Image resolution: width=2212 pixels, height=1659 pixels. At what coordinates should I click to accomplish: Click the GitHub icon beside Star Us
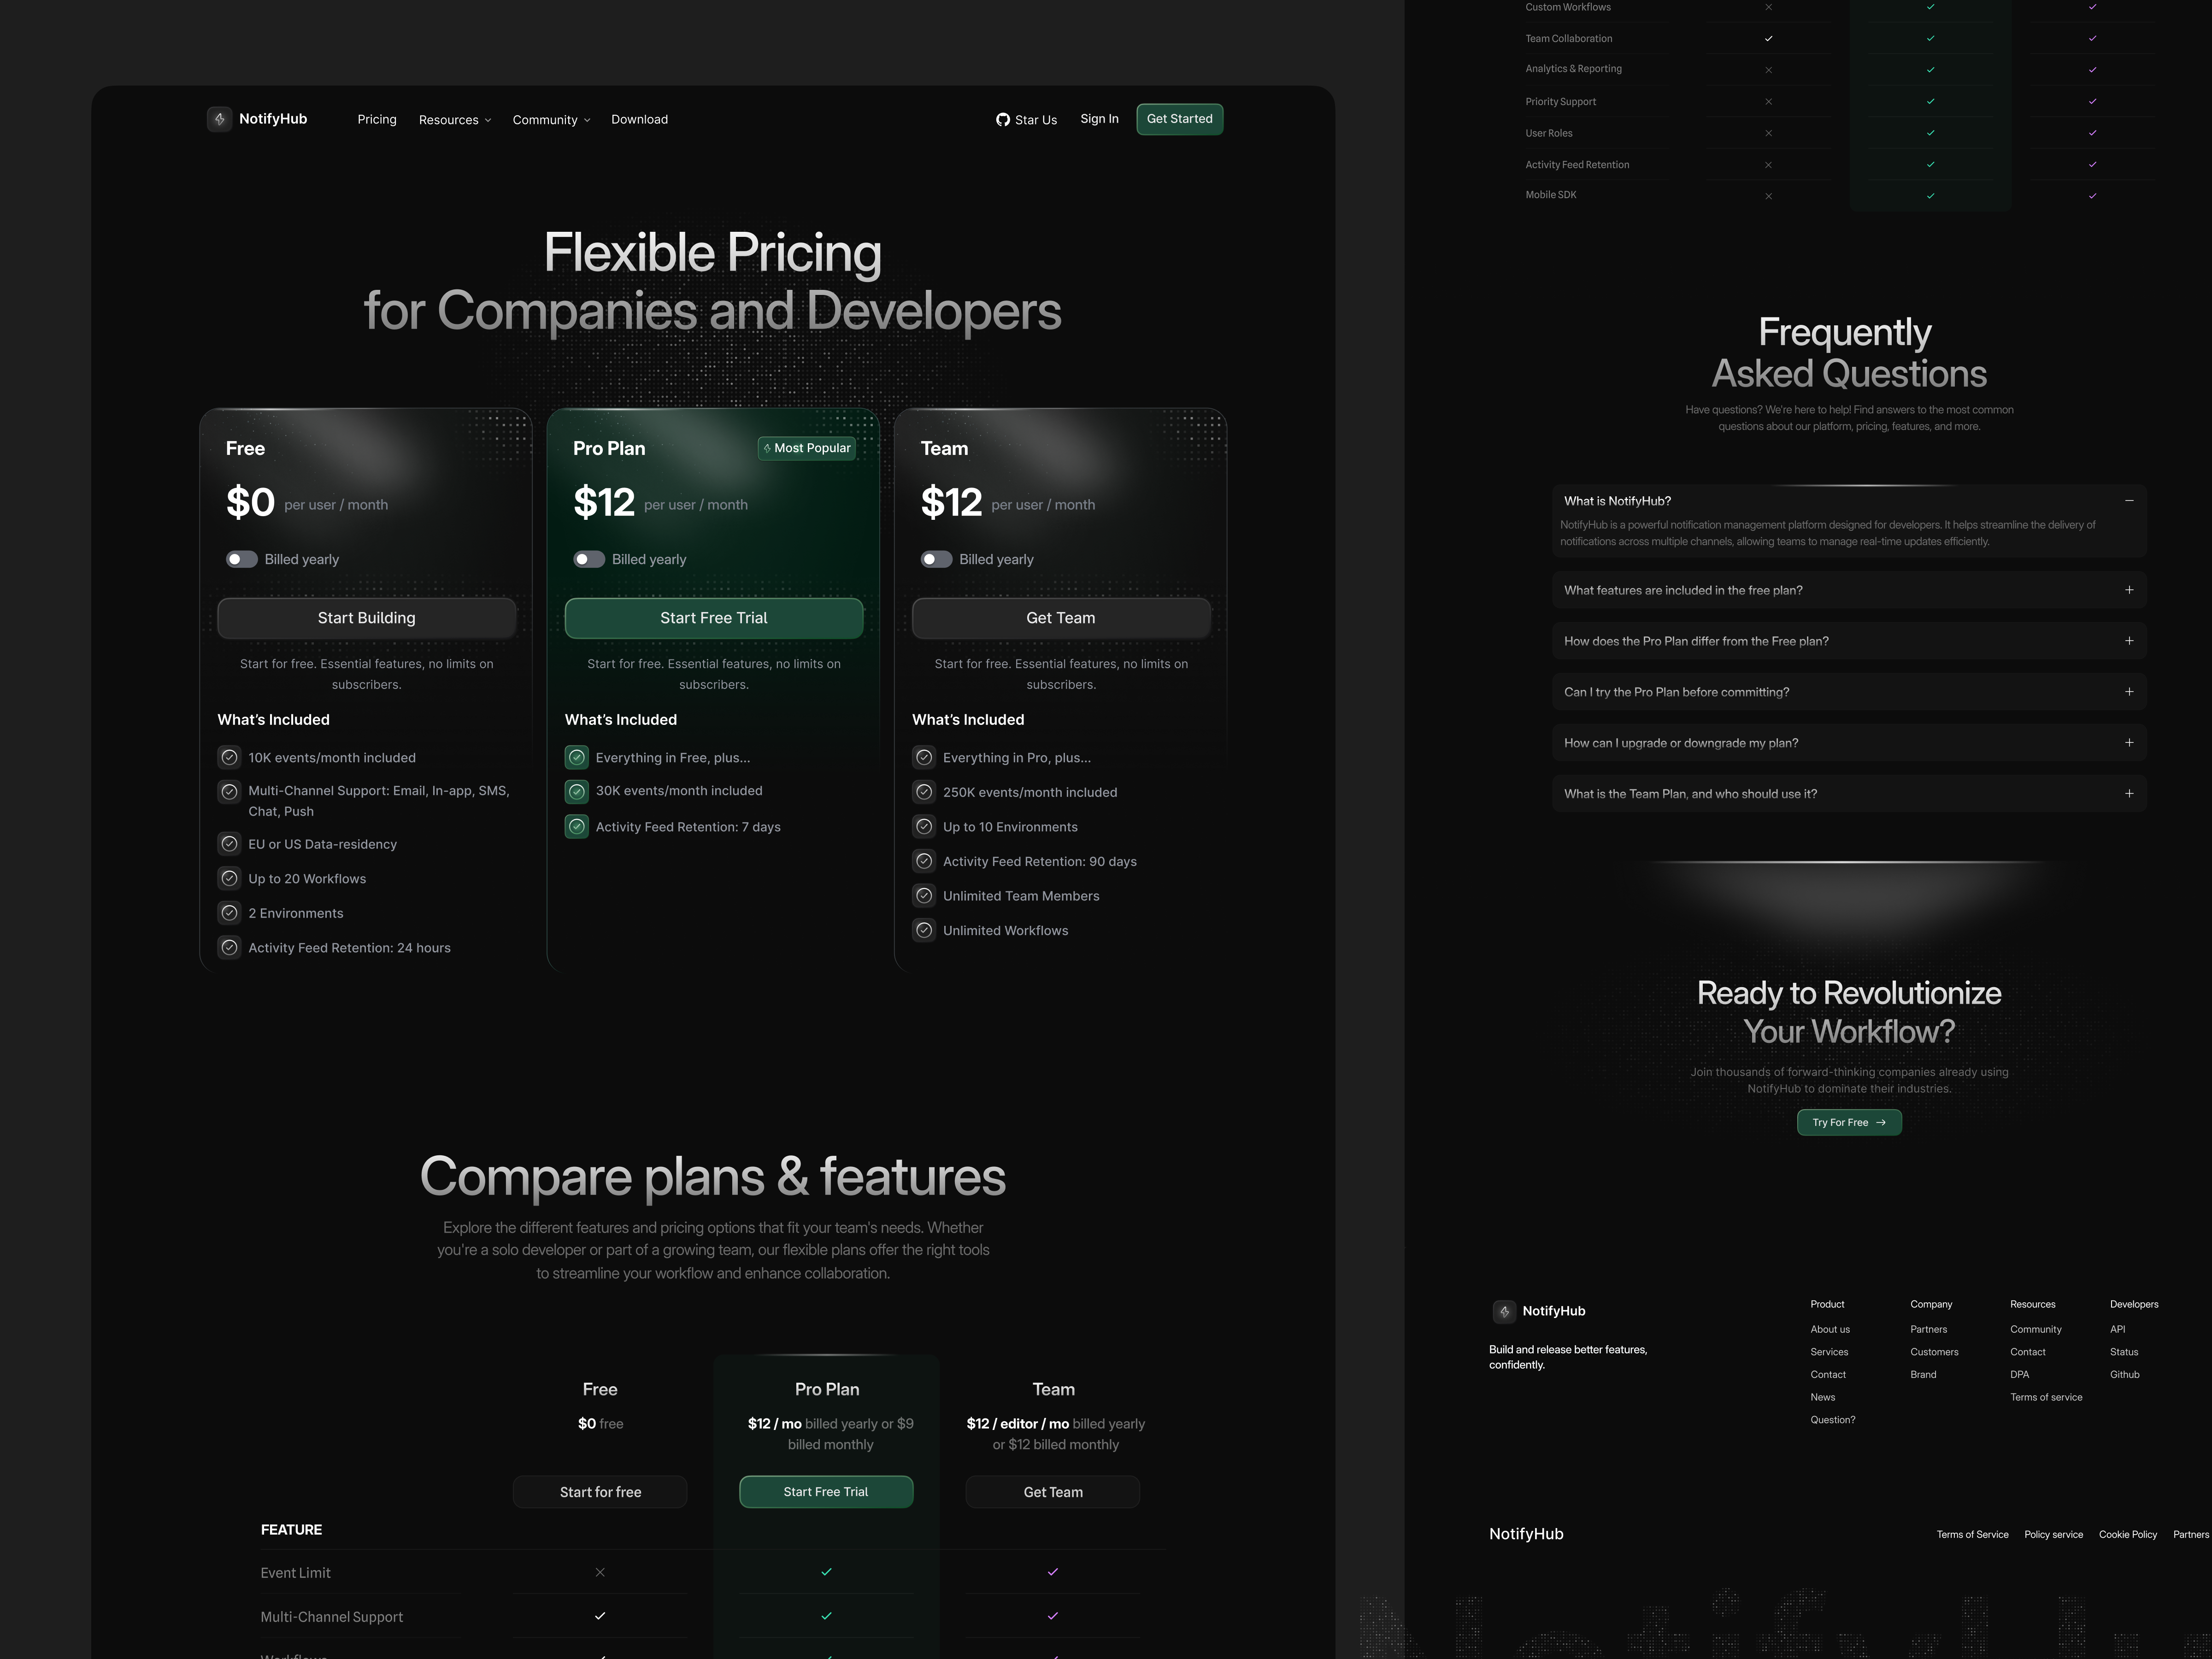[x=1002, y=120]
